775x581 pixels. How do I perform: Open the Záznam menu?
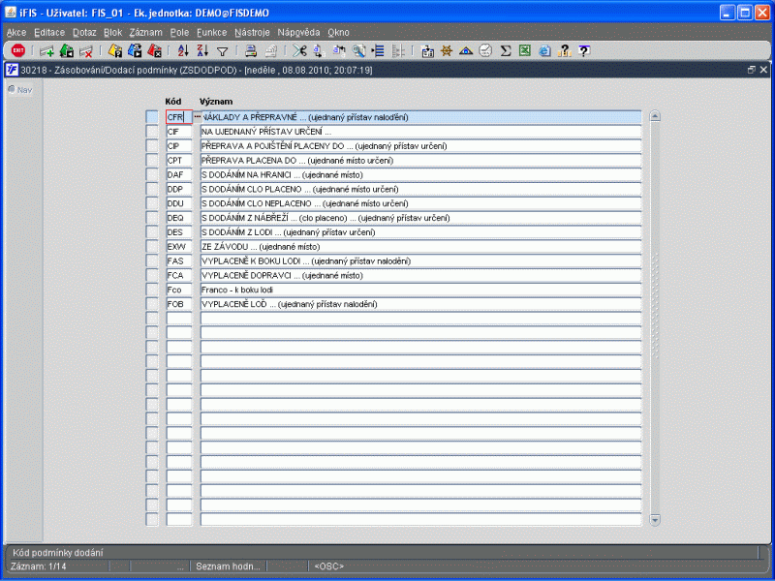tap(146, 33)
